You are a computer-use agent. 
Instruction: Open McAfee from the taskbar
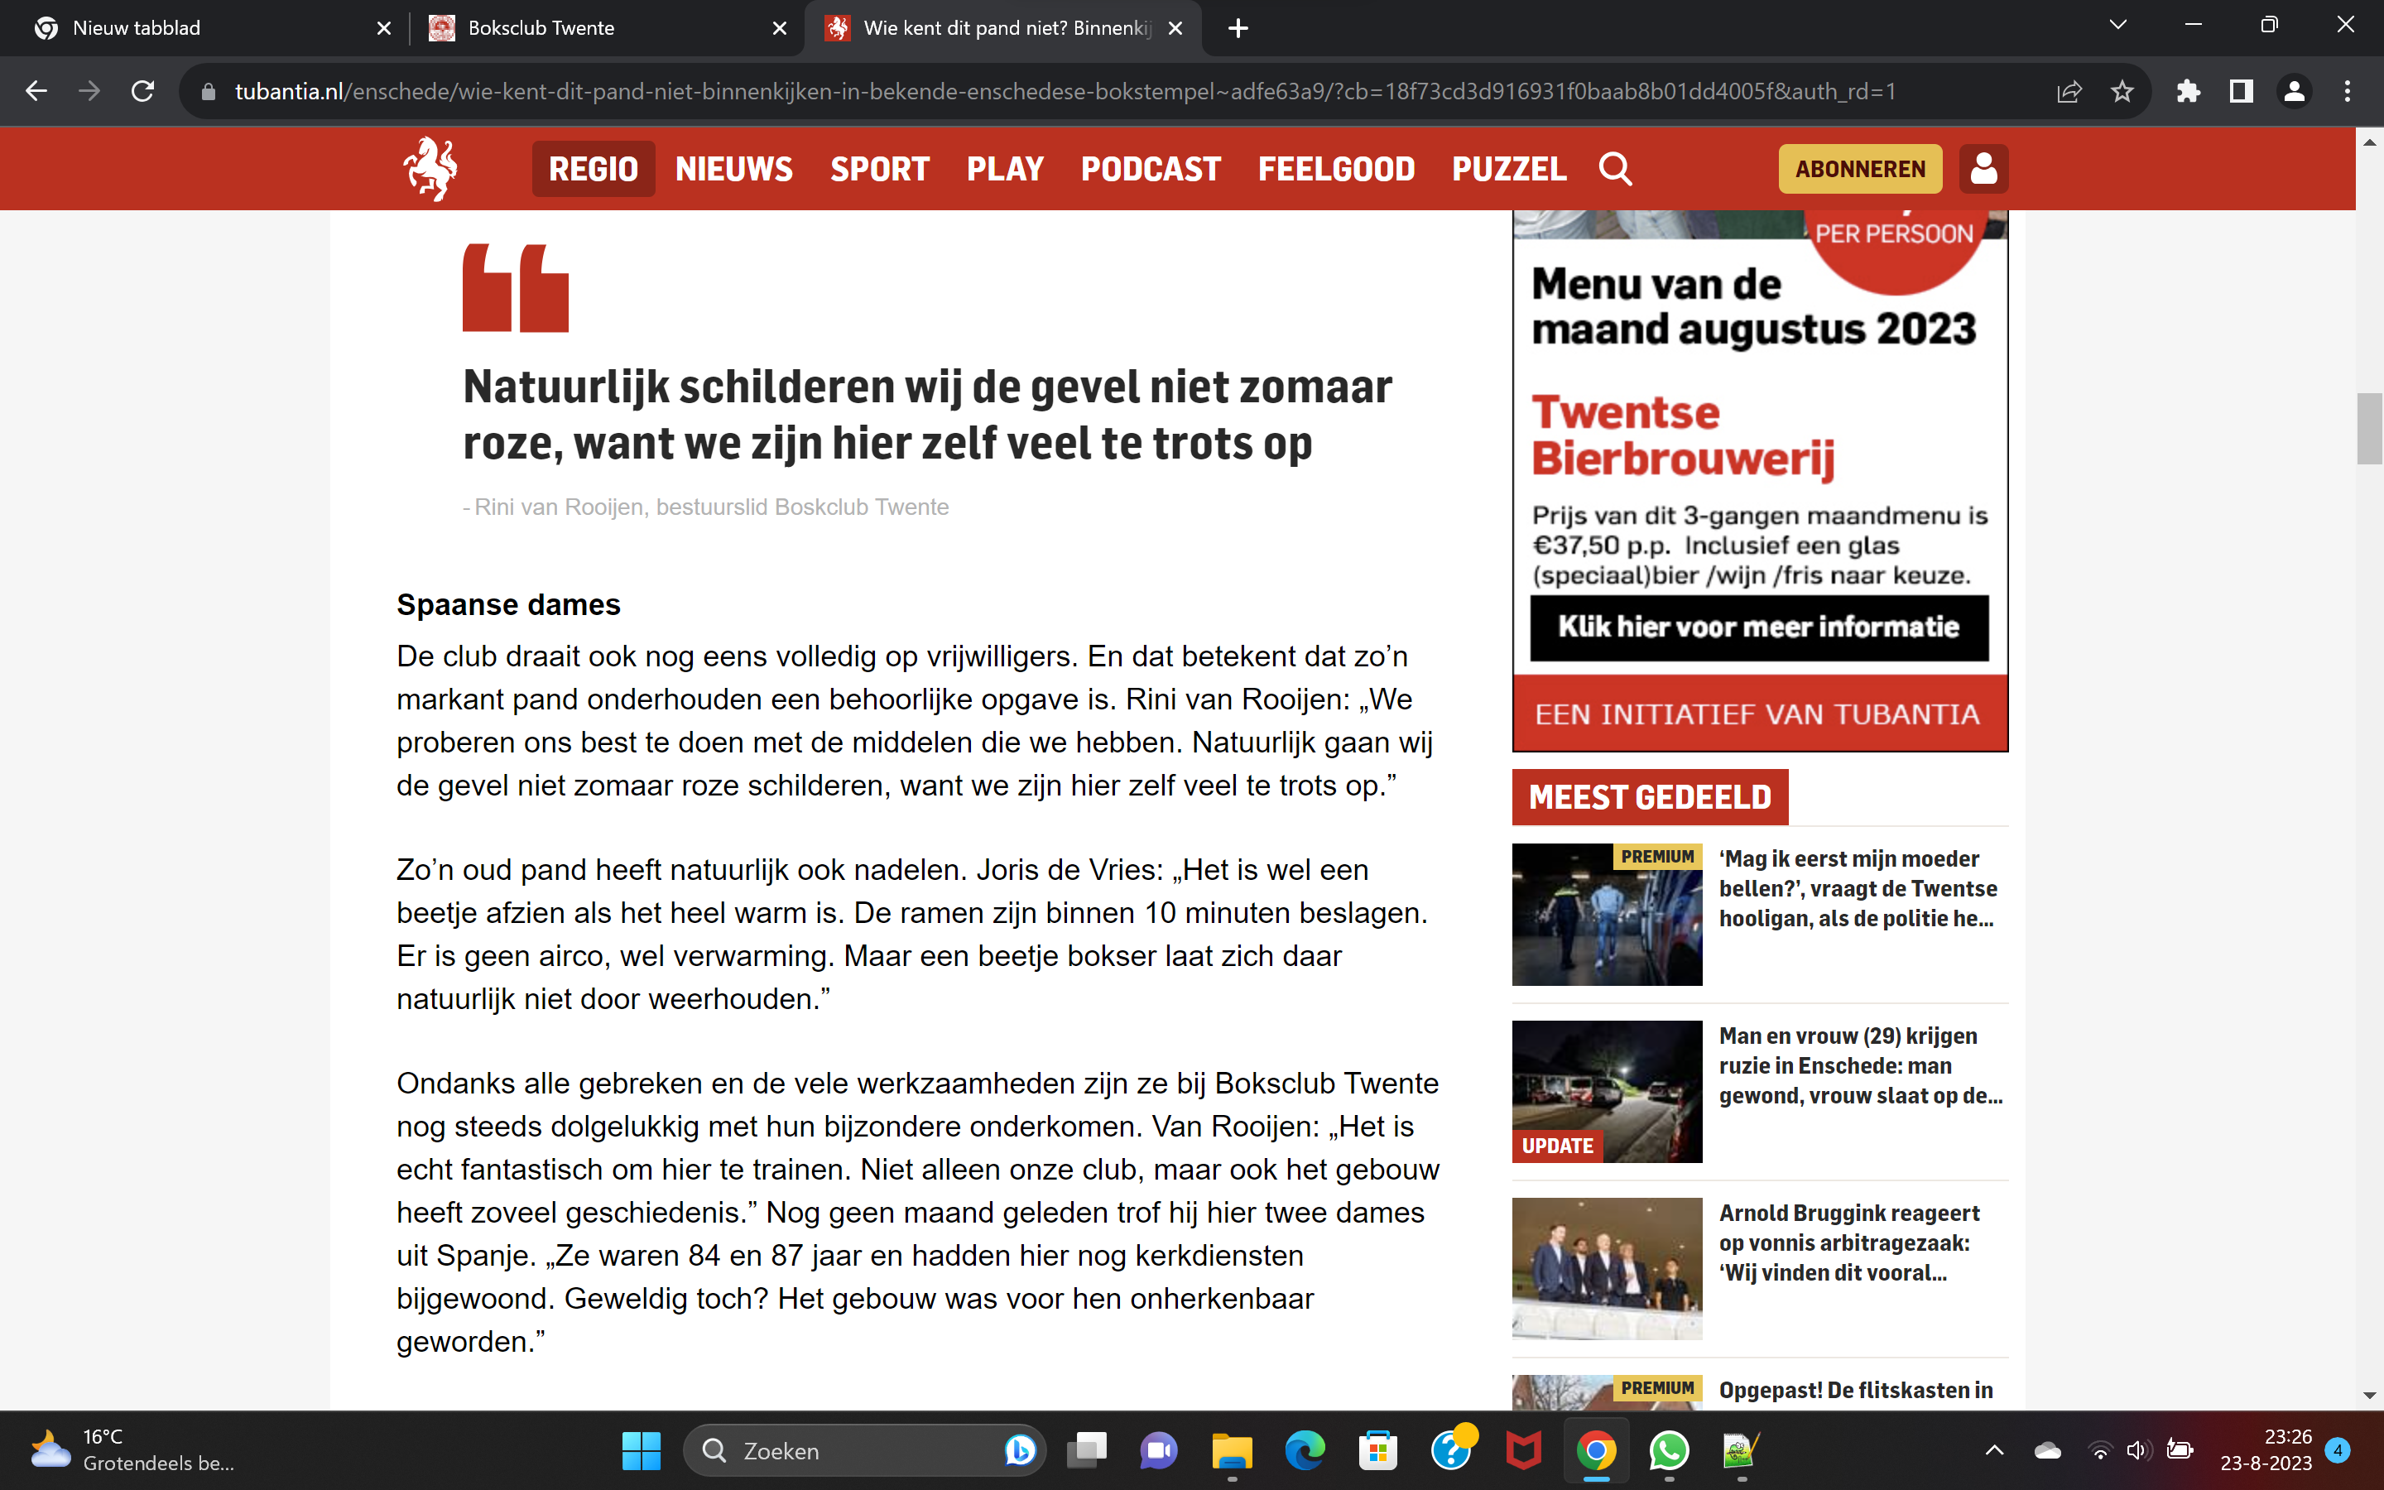tap(1523, 1450)
